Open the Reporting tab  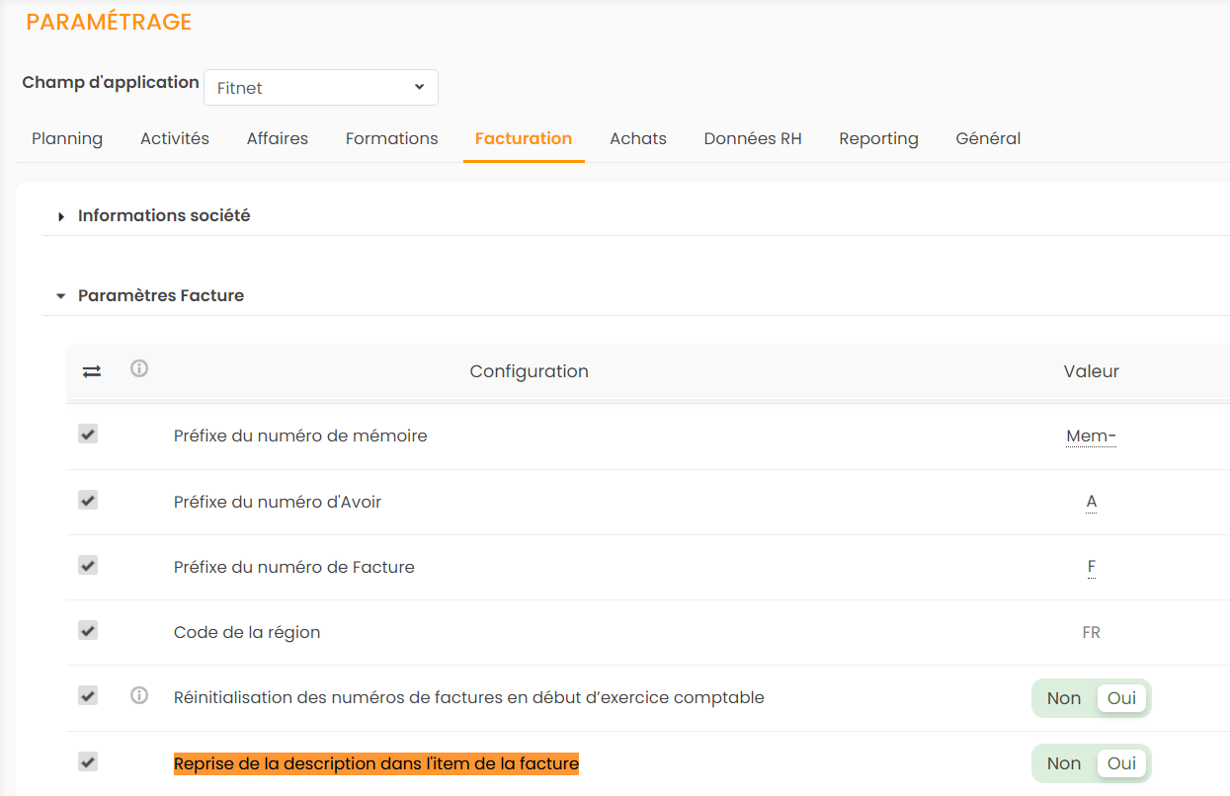click(878, 138)
